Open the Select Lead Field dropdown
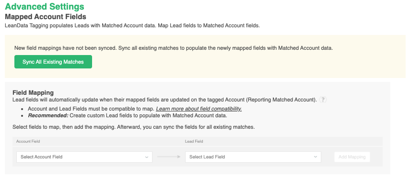410x179 pixels. click(x=253, y=157)
